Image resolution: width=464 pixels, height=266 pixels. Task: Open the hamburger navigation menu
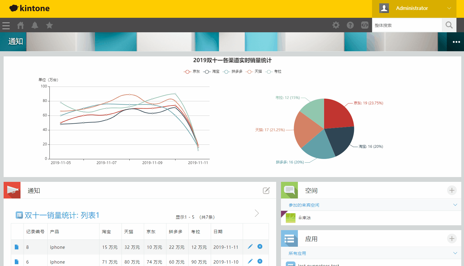[x=6, y=25]
